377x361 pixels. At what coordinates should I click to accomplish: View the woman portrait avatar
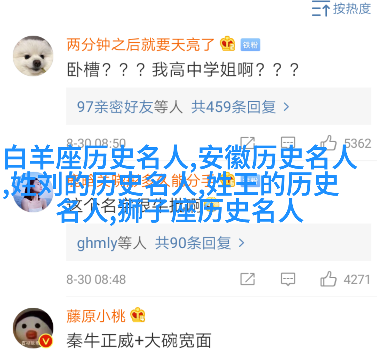click(33, 192)
